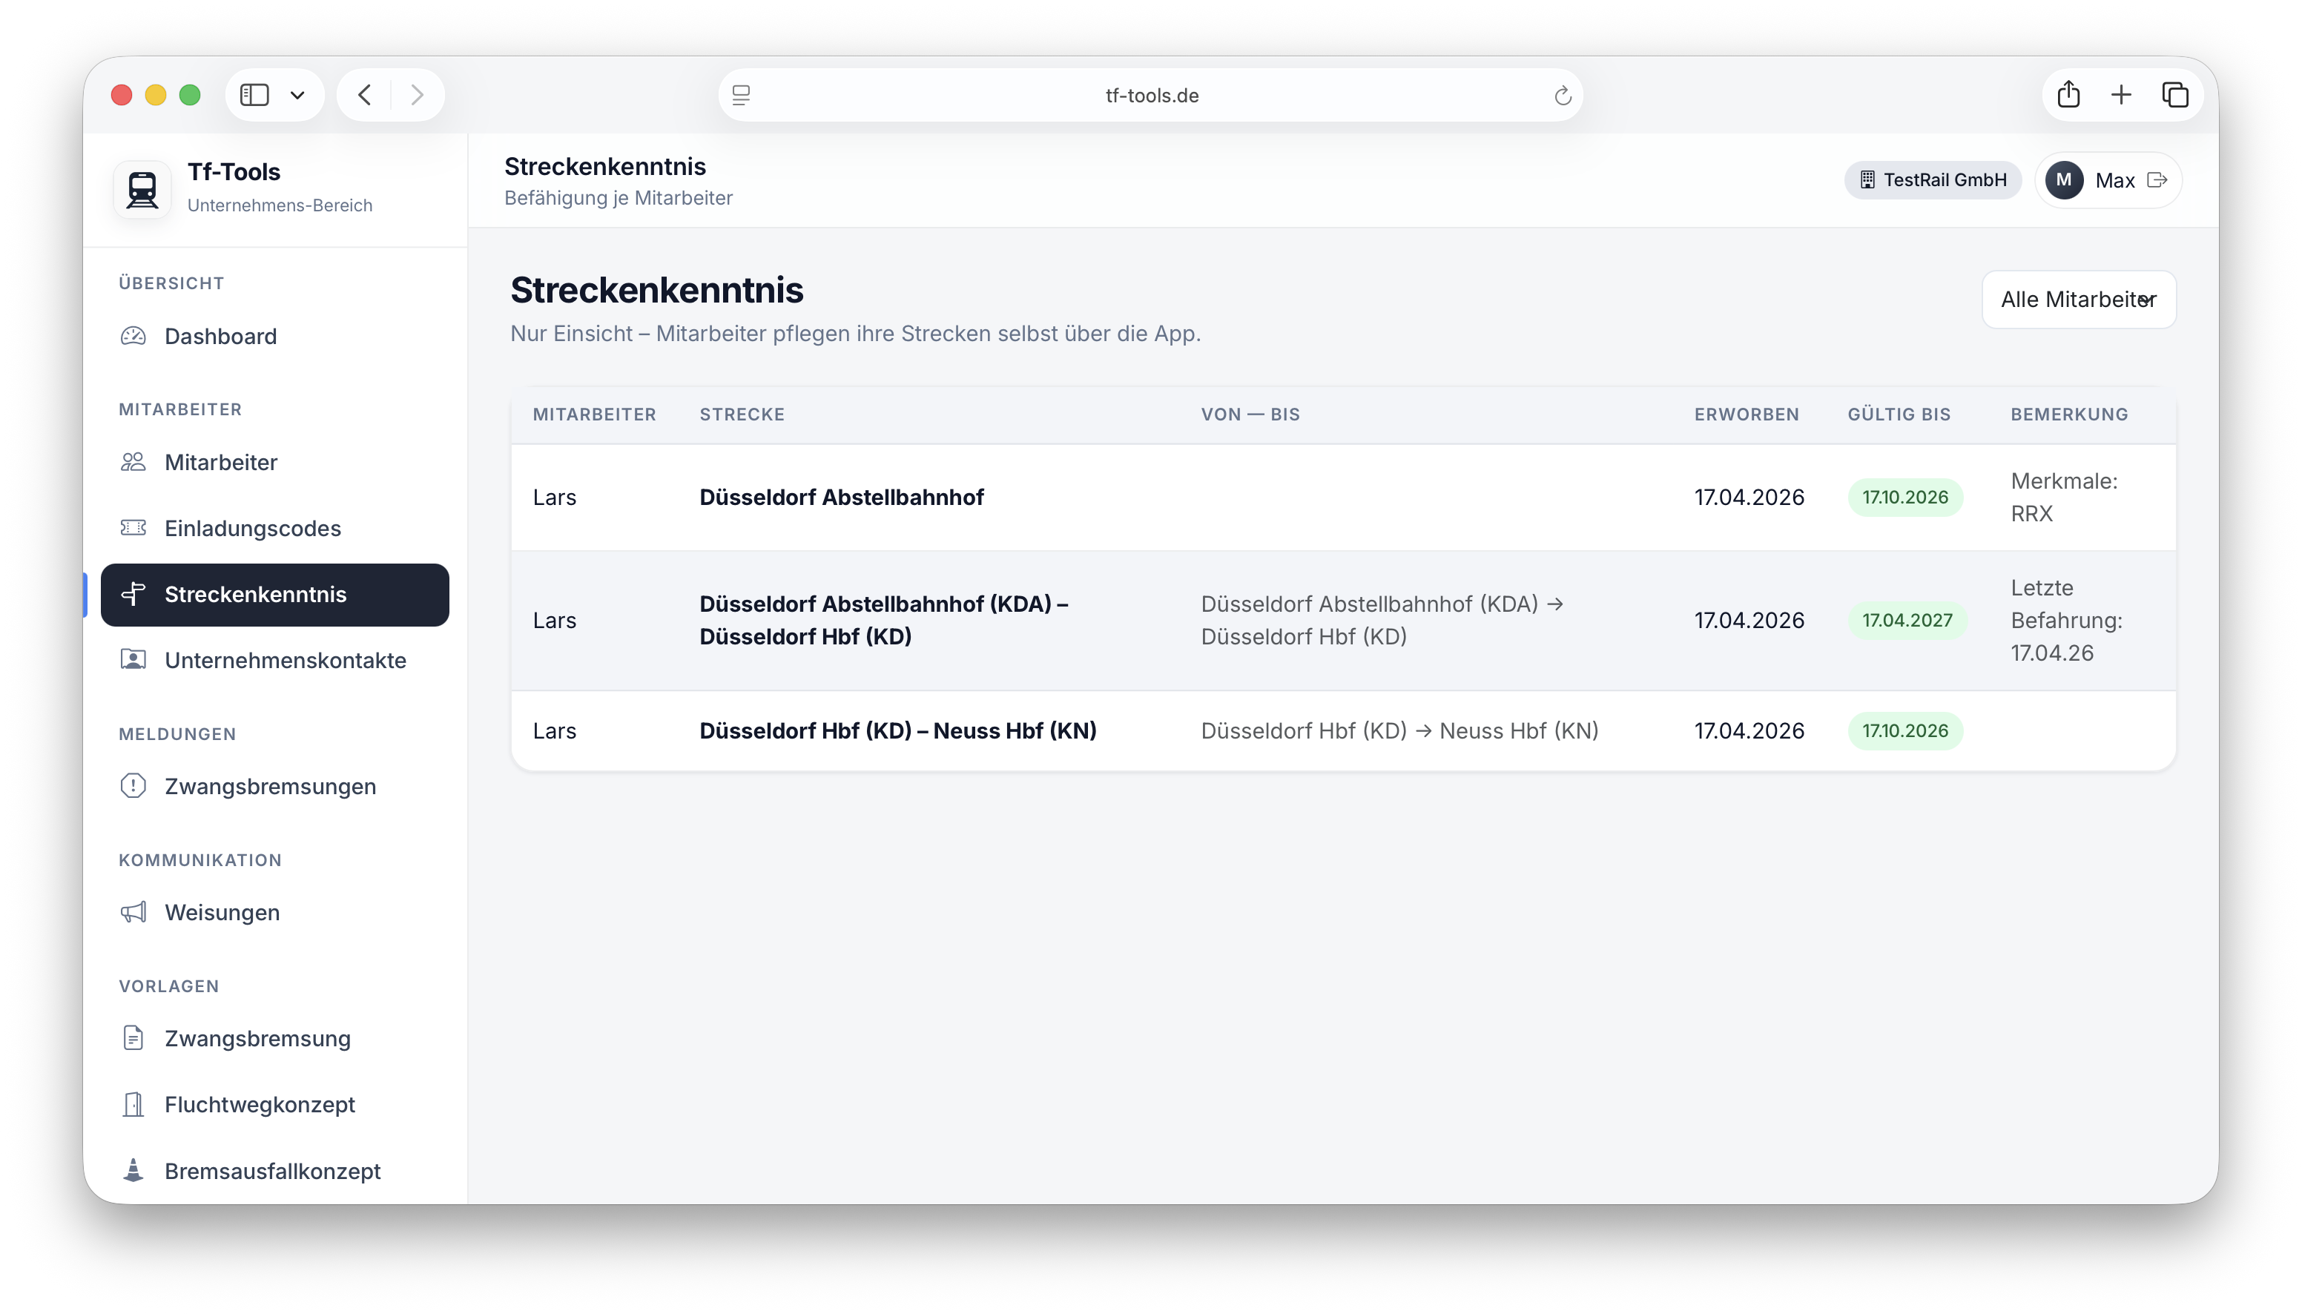Select the Düsseldorf Hbf – Neuss Hbf row
Image resolution: width=2302 pixels, height=1314 pixels.
pos(897,731)
